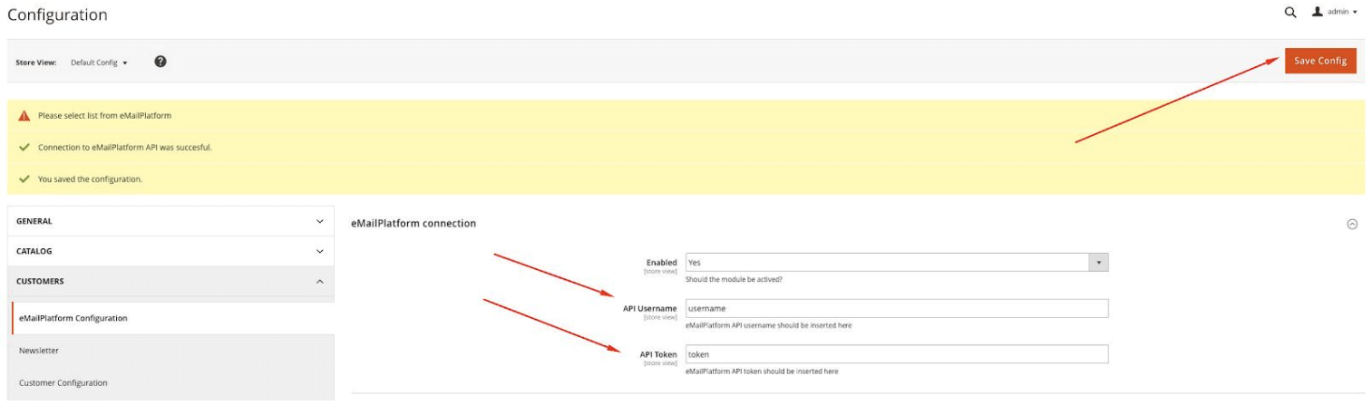Click the 'API username should be inserted here' hint
Viewport: 1372px width, 405px height.
tap(768, 325)
